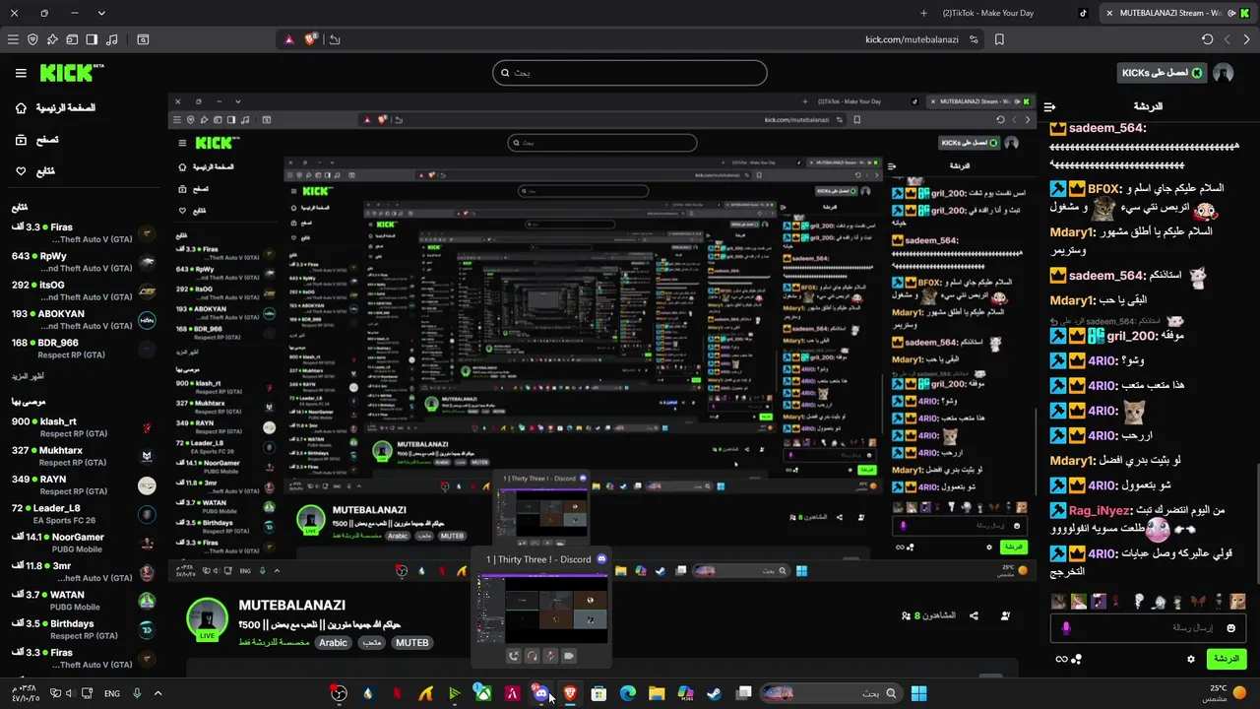Image resolution: width=1260 pixels, height=709 pixels.
Task: Open browser main hamburger menu
Action: coord(13,39)
